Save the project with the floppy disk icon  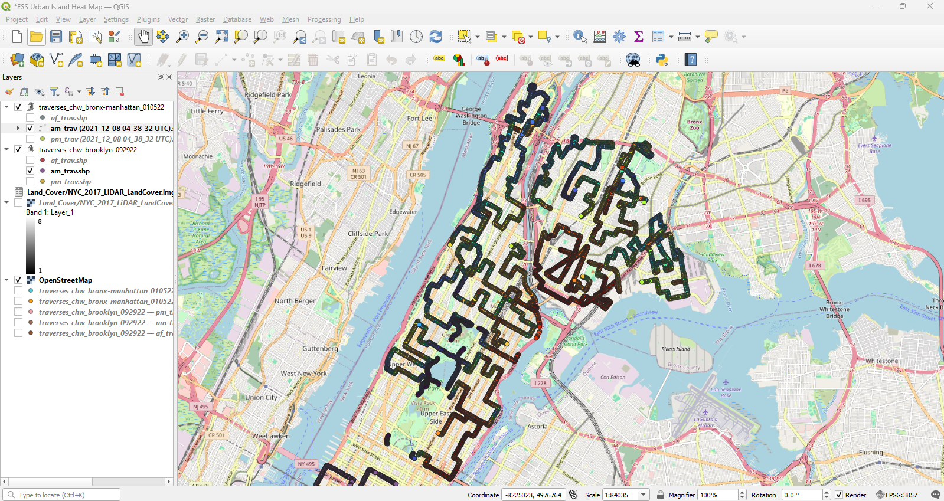(x=56, y=37)
